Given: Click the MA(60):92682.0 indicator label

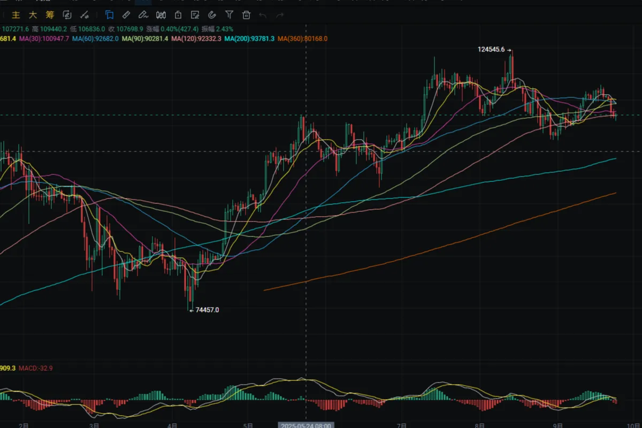Looking at the screenshot, I should coord(96,39).
